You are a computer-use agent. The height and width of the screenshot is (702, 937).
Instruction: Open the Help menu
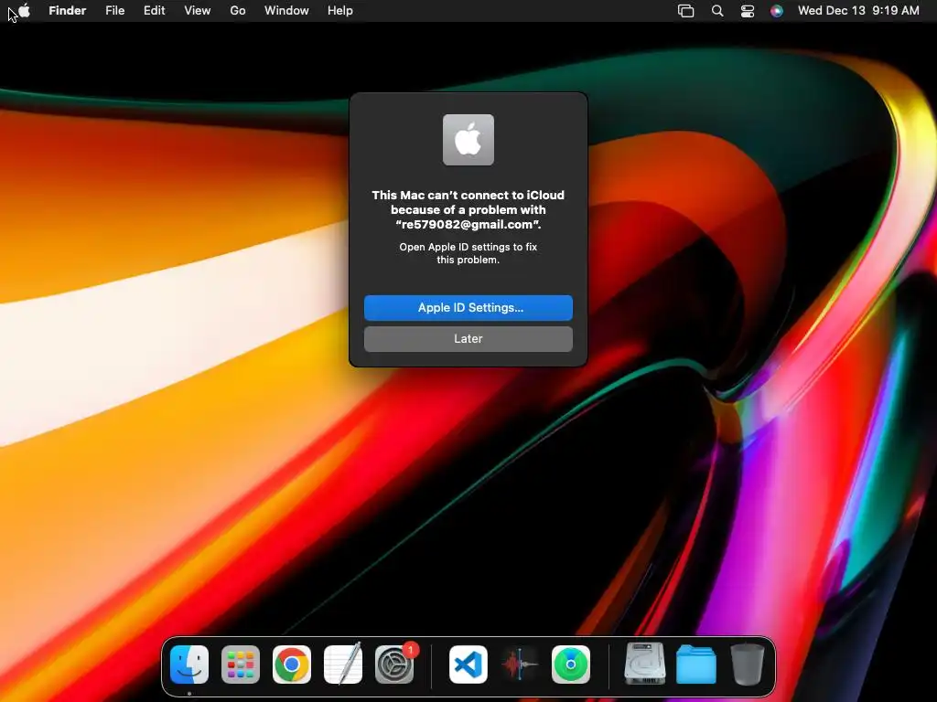(x=340, y=11)
